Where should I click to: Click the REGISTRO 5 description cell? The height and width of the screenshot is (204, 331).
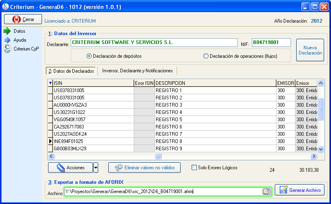point(215,120)
